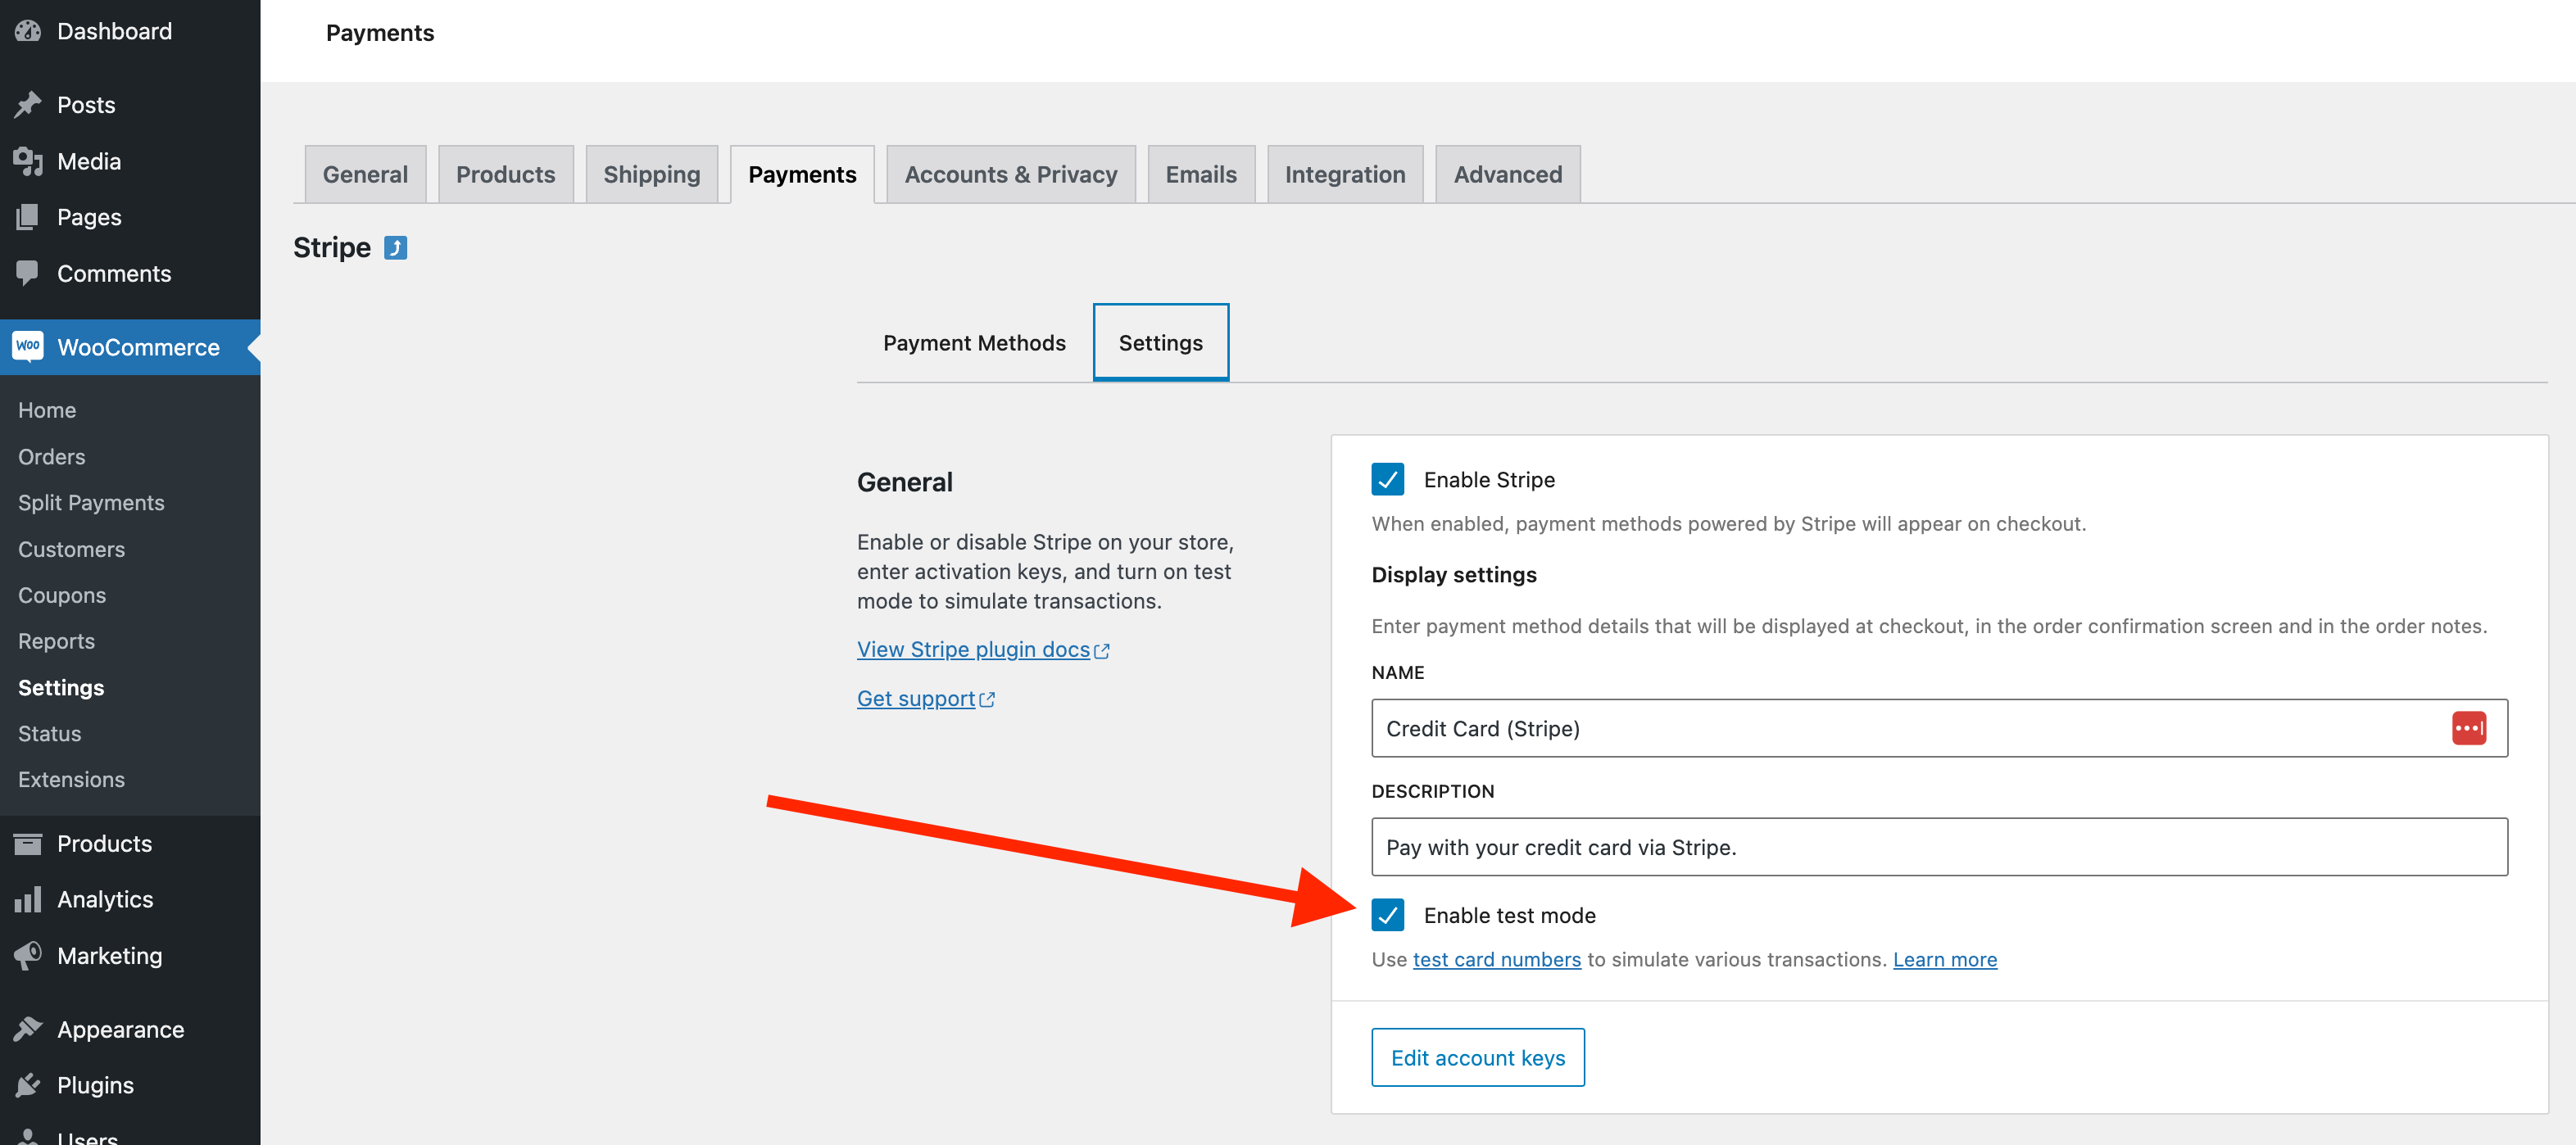Click the Analytics bar chart icon
The image size is (2576, 1145).
pyautogui.click(x=28, y=899)
